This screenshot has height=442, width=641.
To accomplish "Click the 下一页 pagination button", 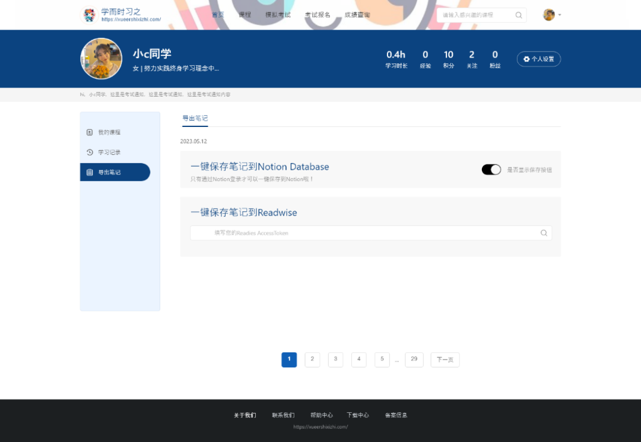I will 445,360.
